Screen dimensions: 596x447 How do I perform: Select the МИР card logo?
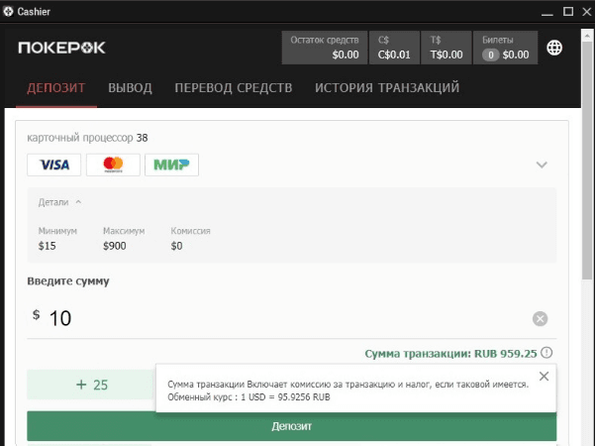point(171,165)
